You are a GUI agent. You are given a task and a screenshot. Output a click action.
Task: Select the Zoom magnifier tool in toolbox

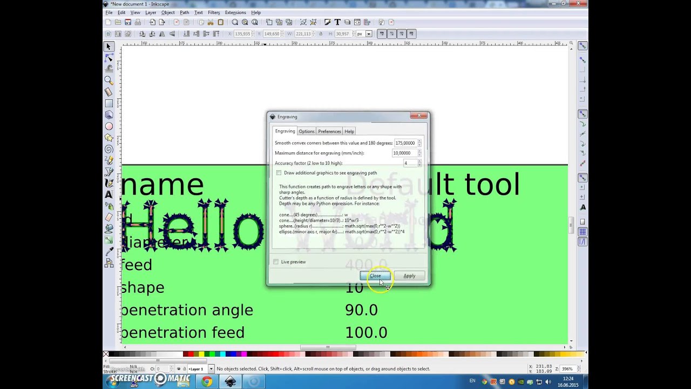109,81
